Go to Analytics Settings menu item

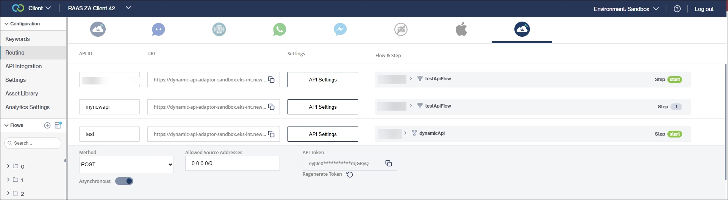tap(27, 107)
